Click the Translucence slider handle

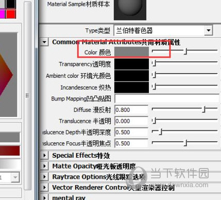click(x=154, y=121)
